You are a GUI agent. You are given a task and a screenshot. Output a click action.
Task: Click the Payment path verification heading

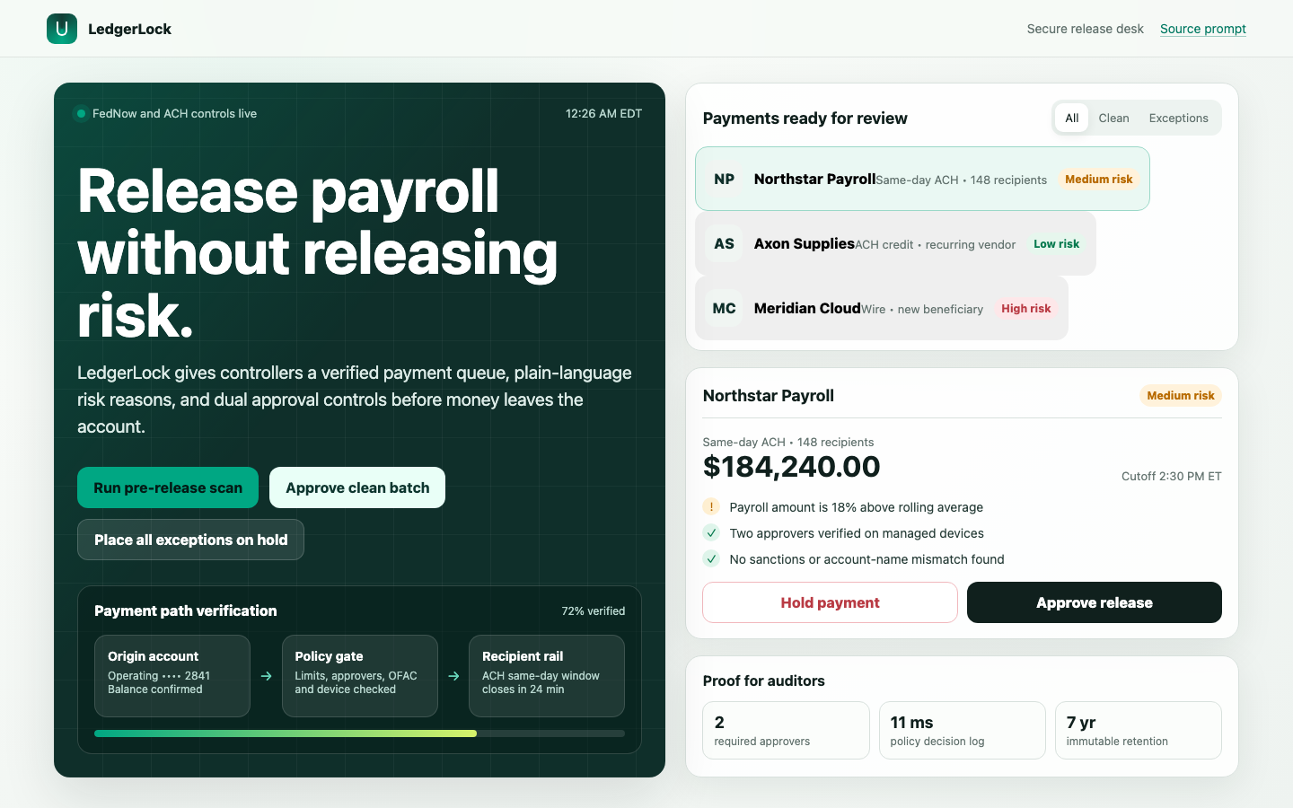185,610
